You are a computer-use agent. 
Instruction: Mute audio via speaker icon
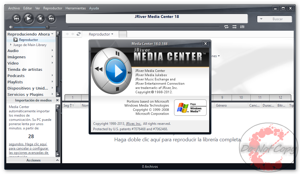(x=11, y=27)
